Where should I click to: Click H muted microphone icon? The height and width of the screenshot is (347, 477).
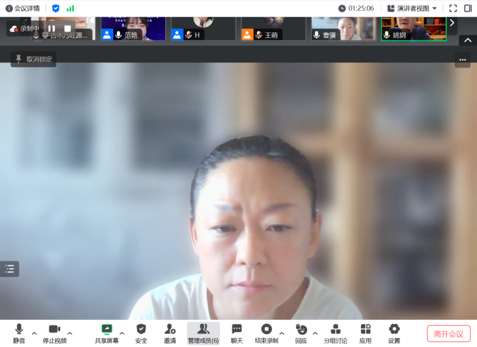tap(189, 35)
